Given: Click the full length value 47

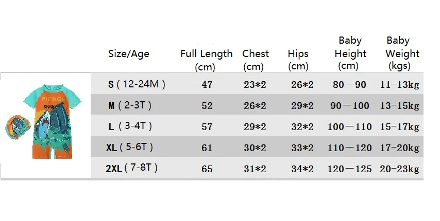Looking at the screenshot, I should coord(207,85).
